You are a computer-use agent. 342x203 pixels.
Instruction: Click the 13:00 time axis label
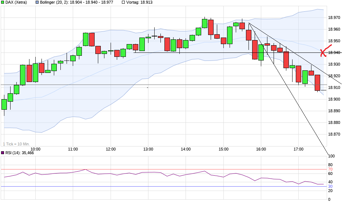point(148,149)
